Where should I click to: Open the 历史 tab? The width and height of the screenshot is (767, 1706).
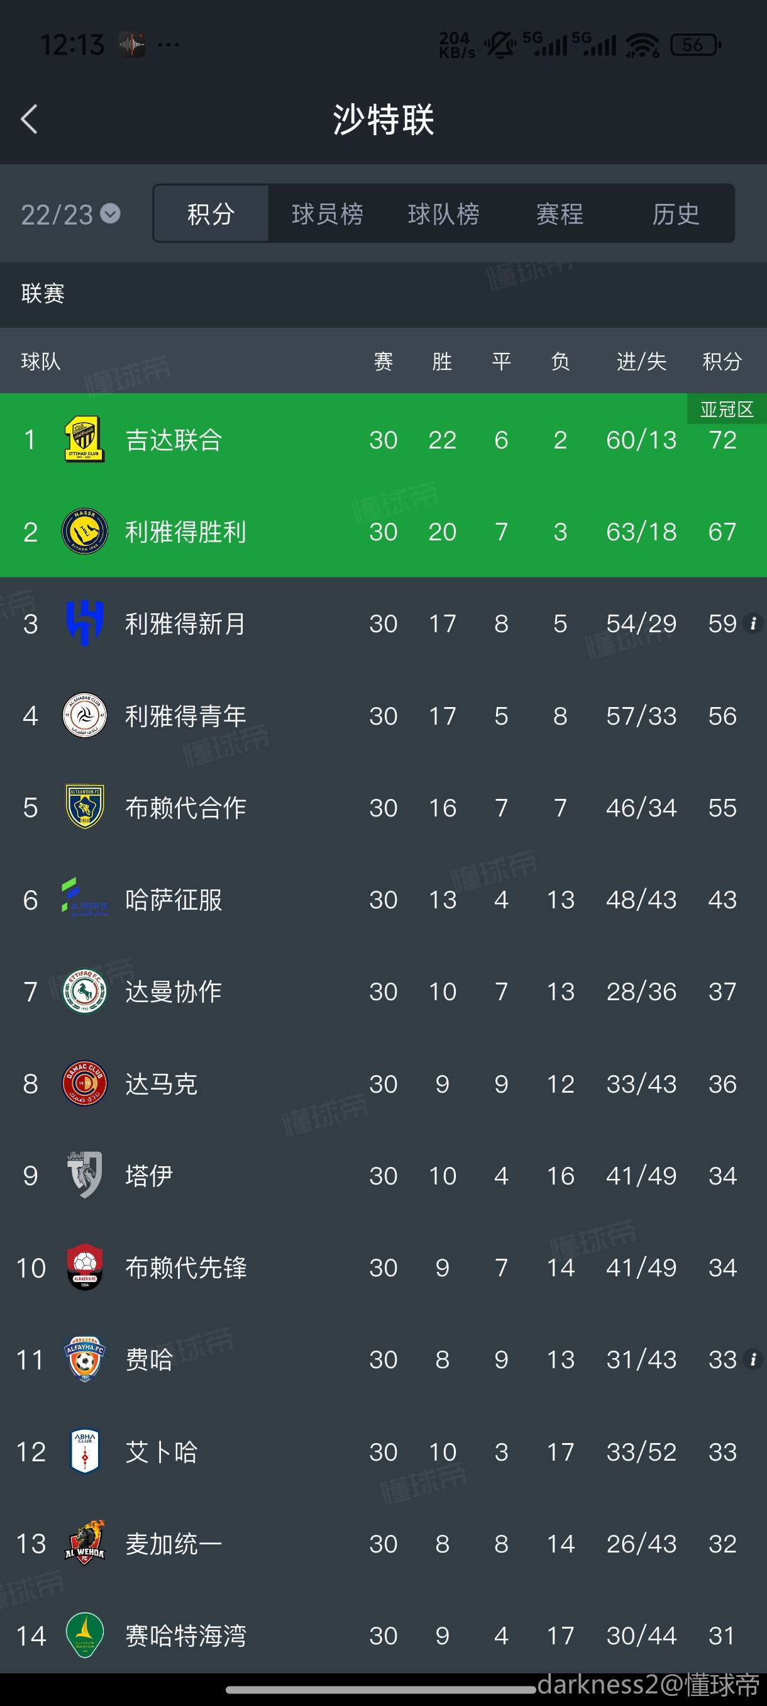[x=676, y=214]
